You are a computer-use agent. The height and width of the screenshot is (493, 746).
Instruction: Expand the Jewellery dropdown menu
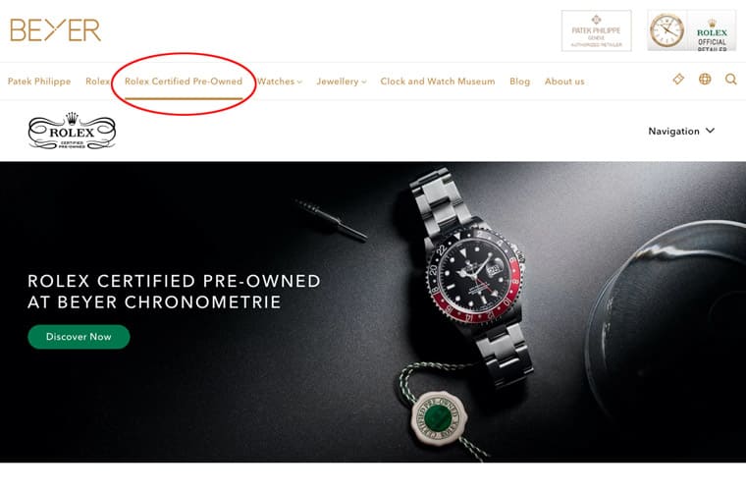point(342,82)
